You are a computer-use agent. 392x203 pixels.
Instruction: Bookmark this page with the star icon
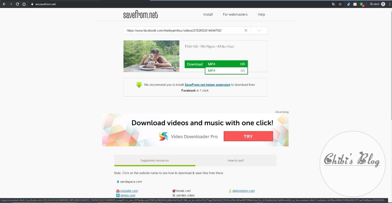click(340, 4)
